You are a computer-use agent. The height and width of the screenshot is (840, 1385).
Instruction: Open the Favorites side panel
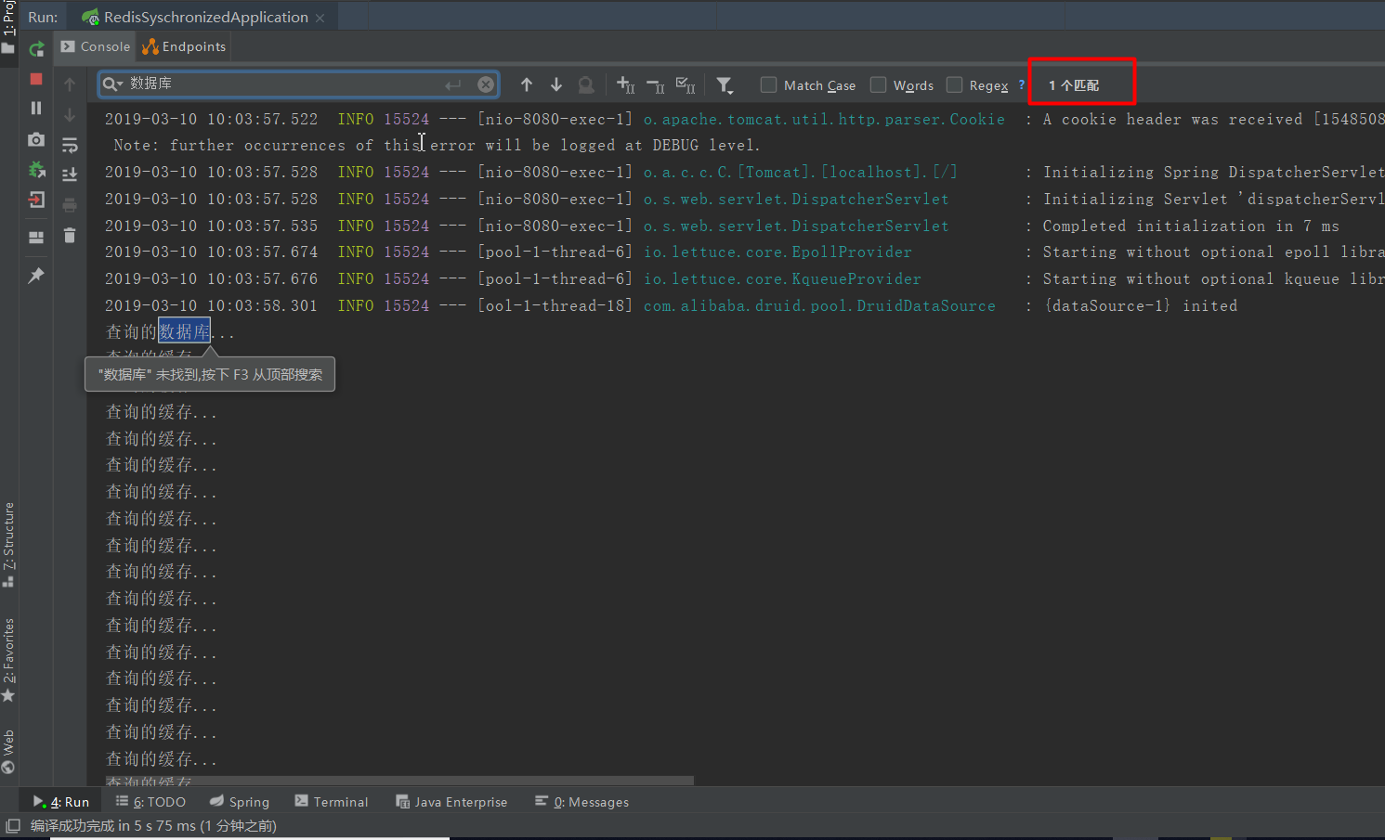8,659
